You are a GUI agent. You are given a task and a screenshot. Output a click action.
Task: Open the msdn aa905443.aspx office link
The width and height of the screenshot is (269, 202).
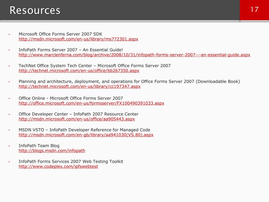tap(77, 119)
